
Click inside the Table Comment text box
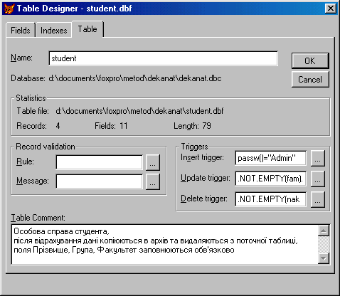click(164, 245)
